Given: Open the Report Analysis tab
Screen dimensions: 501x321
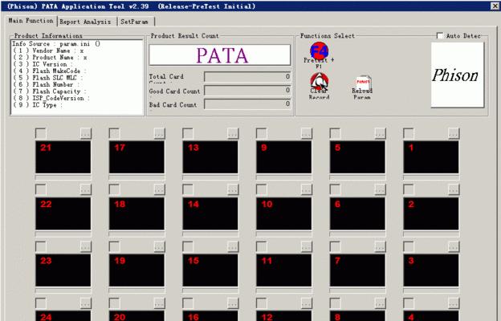Looking at the screenshot, I should pyautogui.click(x=85, y=22).
